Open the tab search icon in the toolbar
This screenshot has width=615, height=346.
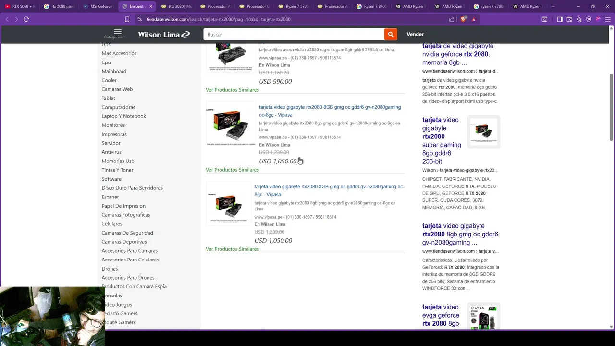544,19
